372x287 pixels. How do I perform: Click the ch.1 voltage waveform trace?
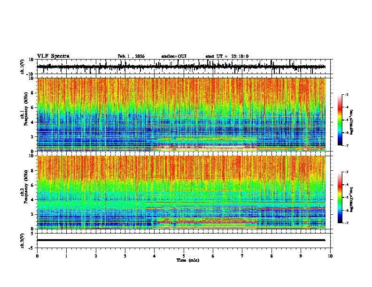(181, 67)
